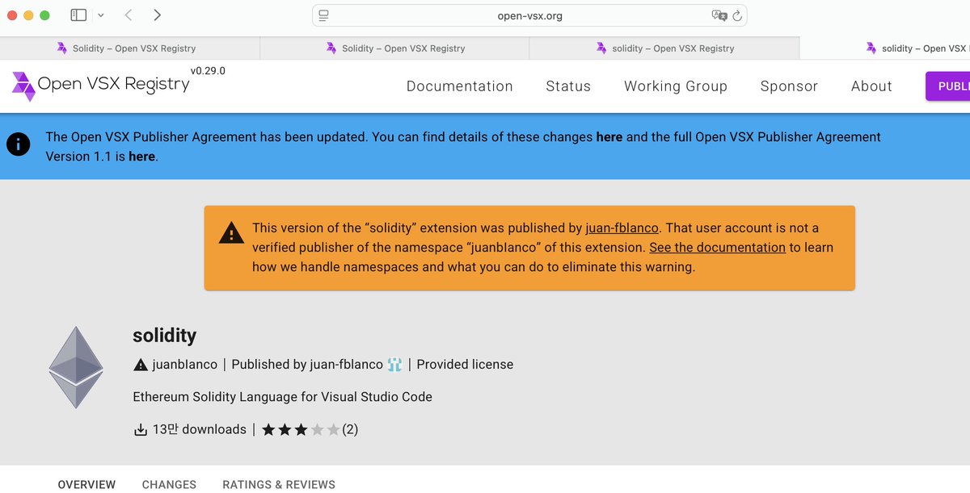Open the Documentation nav link
Screen dimensions: 970x493
[x=459, y=86]
